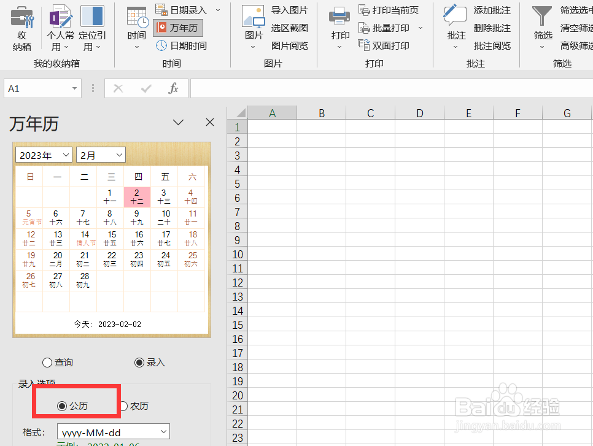Expand the 图片 button dropdown arrow
The height and width of the screenshot is (446, 593).
pos(253,47)
